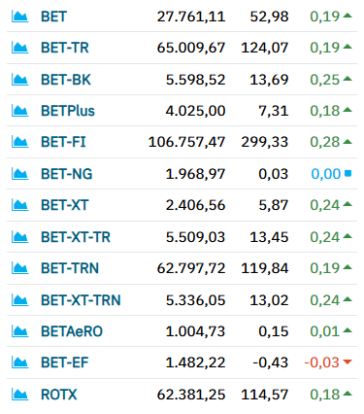Viewport: 364px width, 414px height.
Task: Click the BETAeRO chart icon
Action: pyautogui.click(x=19, y=331)
